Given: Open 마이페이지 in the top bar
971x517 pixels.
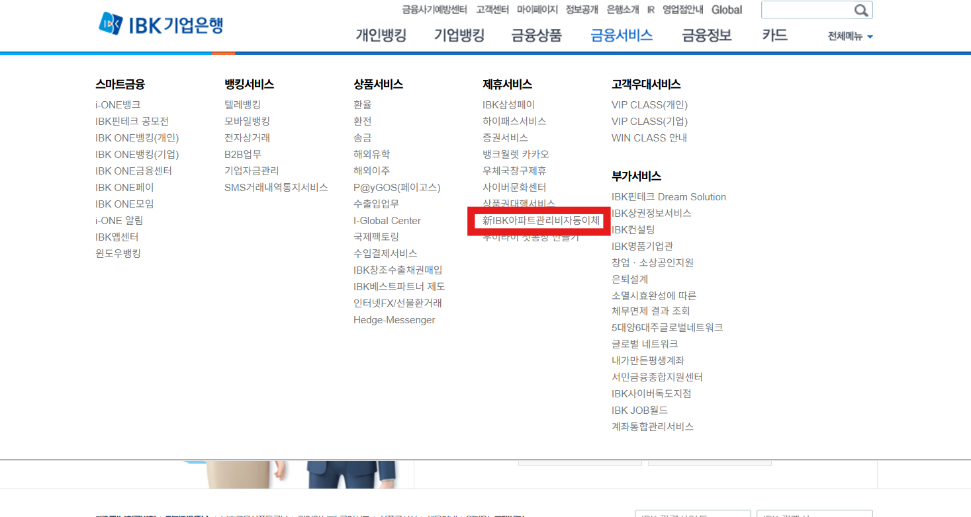Looking at the screenshot, I should [x=537, y=10].
